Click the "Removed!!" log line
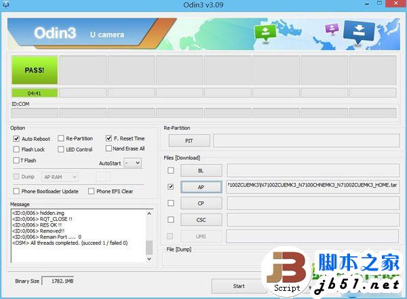 coord(39,231)
